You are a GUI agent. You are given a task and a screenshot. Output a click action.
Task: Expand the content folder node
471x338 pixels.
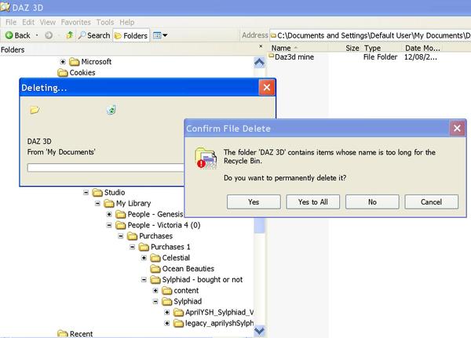click(155, 291)
